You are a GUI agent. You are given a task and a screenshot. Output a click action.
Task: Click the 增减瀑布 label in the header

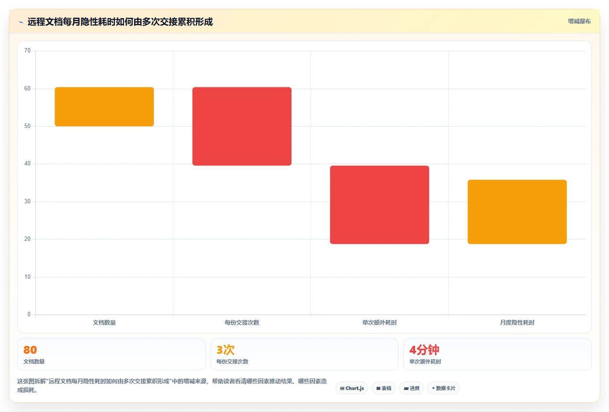(579, 21)
